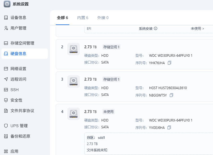The image size is (213, 155).
Task: Click the 应用 apps grid icon
Action: coord(6,151)
